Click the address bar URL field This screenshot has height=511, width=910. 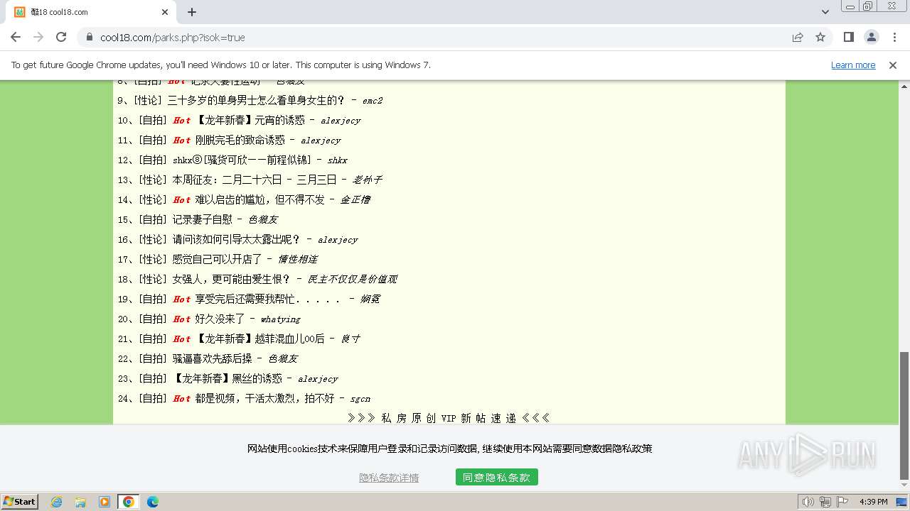pos(441,37)
